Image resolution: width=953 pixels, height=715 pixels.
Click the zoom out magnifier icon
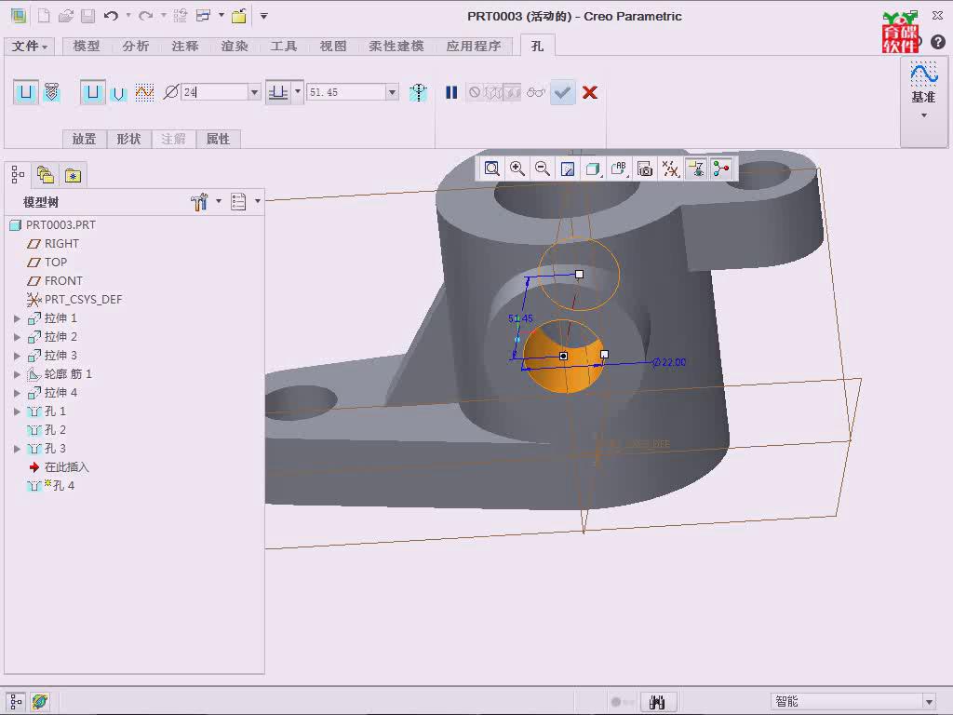pos(543,169)
